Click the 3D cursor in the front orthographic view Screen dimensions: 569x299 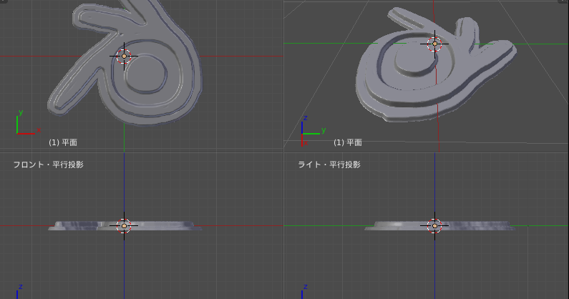124,226
